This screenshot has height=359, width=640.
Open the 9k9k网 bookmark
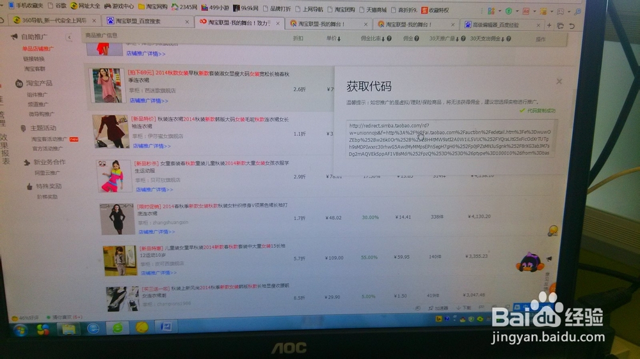pyautogui.click(x=246, y=8)
